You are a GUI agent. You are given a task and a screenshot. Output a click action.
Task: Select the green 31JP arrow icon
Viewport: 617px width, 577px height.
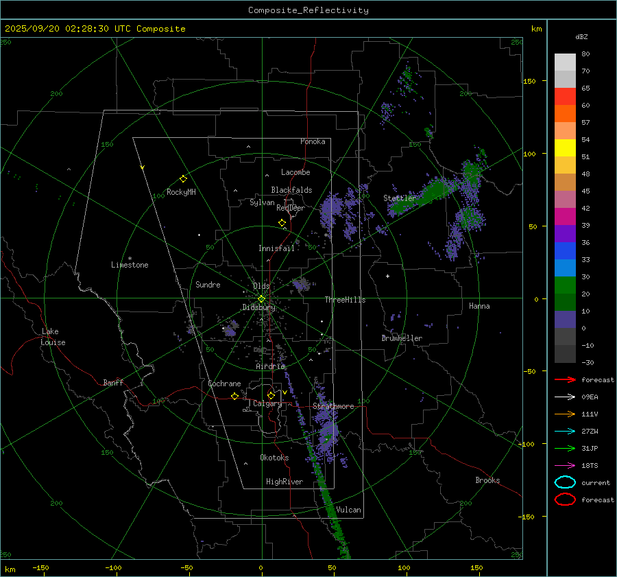pos(565,448)
